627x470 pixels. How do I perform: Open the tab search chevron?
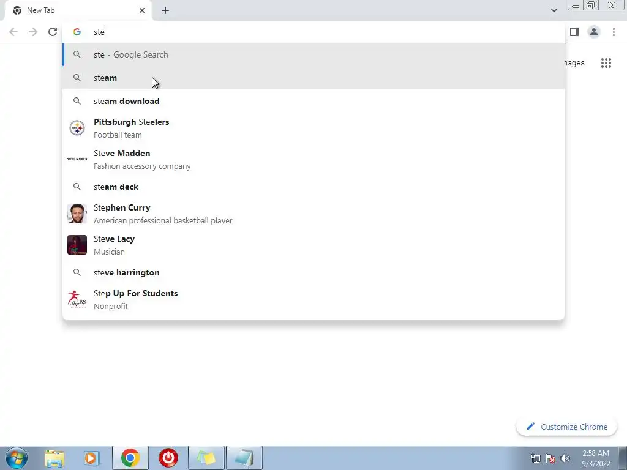coord(554,10)
